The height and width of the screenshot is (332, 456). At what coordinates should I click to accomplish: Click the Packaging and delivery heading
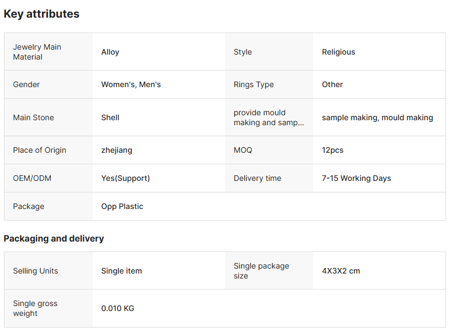(x=53, y=239)
